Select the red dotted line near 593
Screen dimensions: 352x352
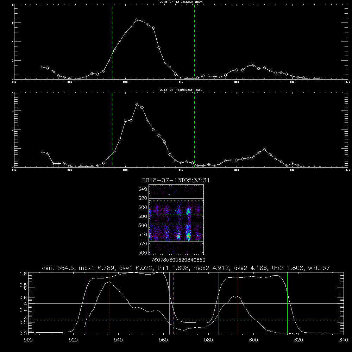[x=238, y=303]
